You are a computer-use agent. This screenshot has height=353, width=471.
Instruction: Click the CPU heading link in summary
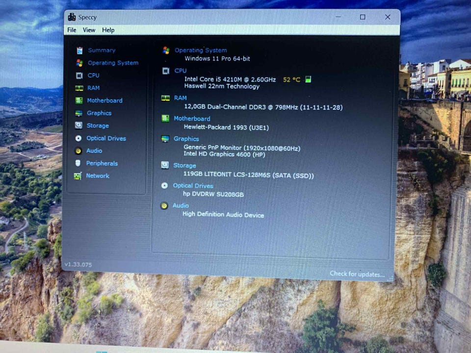[181, 71]
